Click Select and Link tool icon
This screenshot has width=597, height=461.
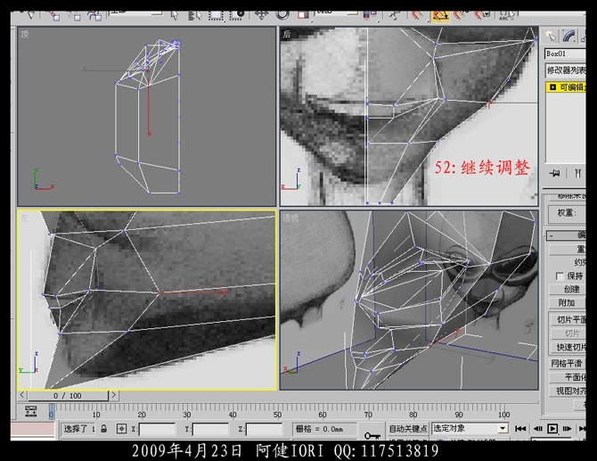54,15
